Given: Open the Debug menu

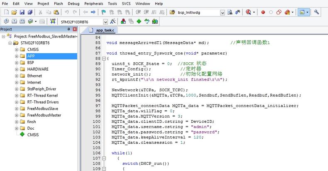Looking at the screenshot, I should 73,4.
